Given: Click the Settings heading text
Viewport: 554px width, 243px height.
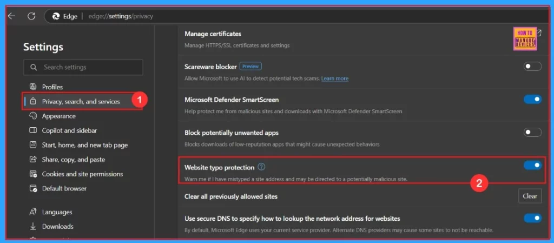Looking at the screenshot, I should (x=43, y=47).
